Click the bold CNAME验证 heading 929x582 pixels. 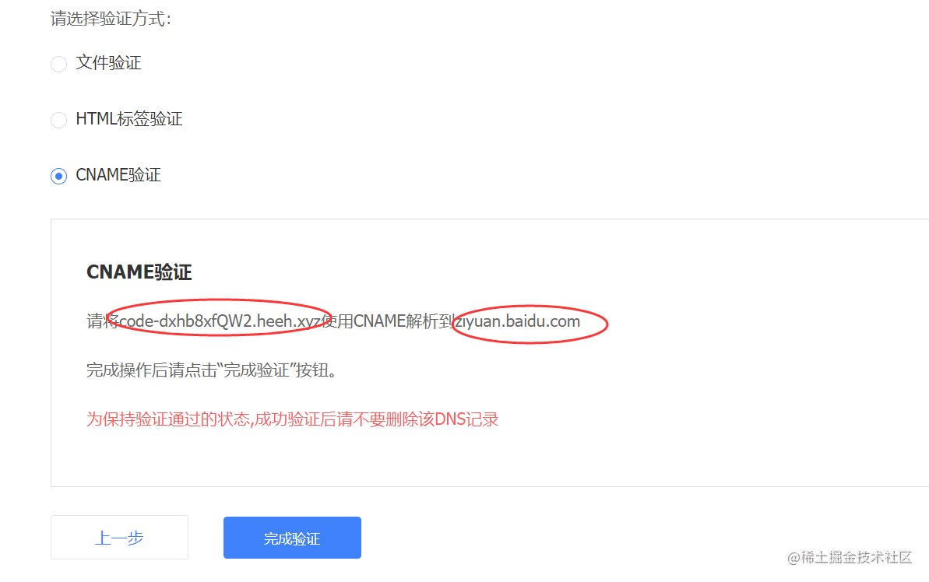[x=139, y=272]
